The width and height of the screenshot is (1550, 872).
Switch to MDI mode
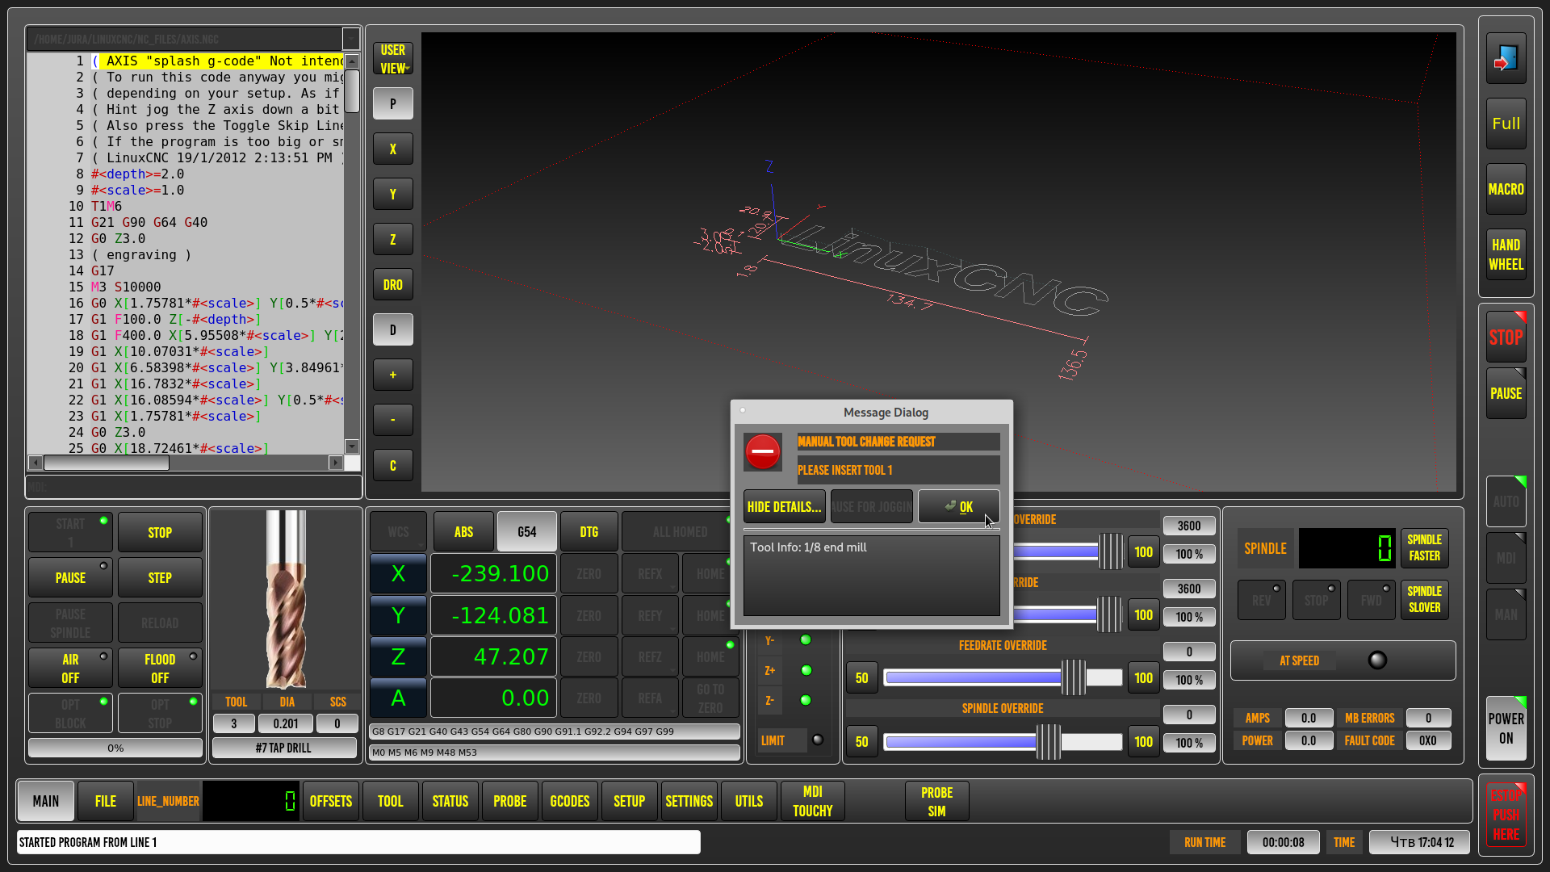point(1506,559)
